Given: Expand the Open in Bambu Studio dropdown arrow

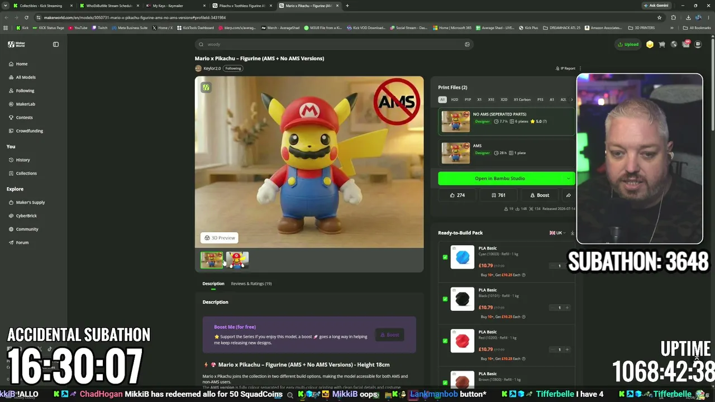Looking at the screenshot, I should (569, 179).
